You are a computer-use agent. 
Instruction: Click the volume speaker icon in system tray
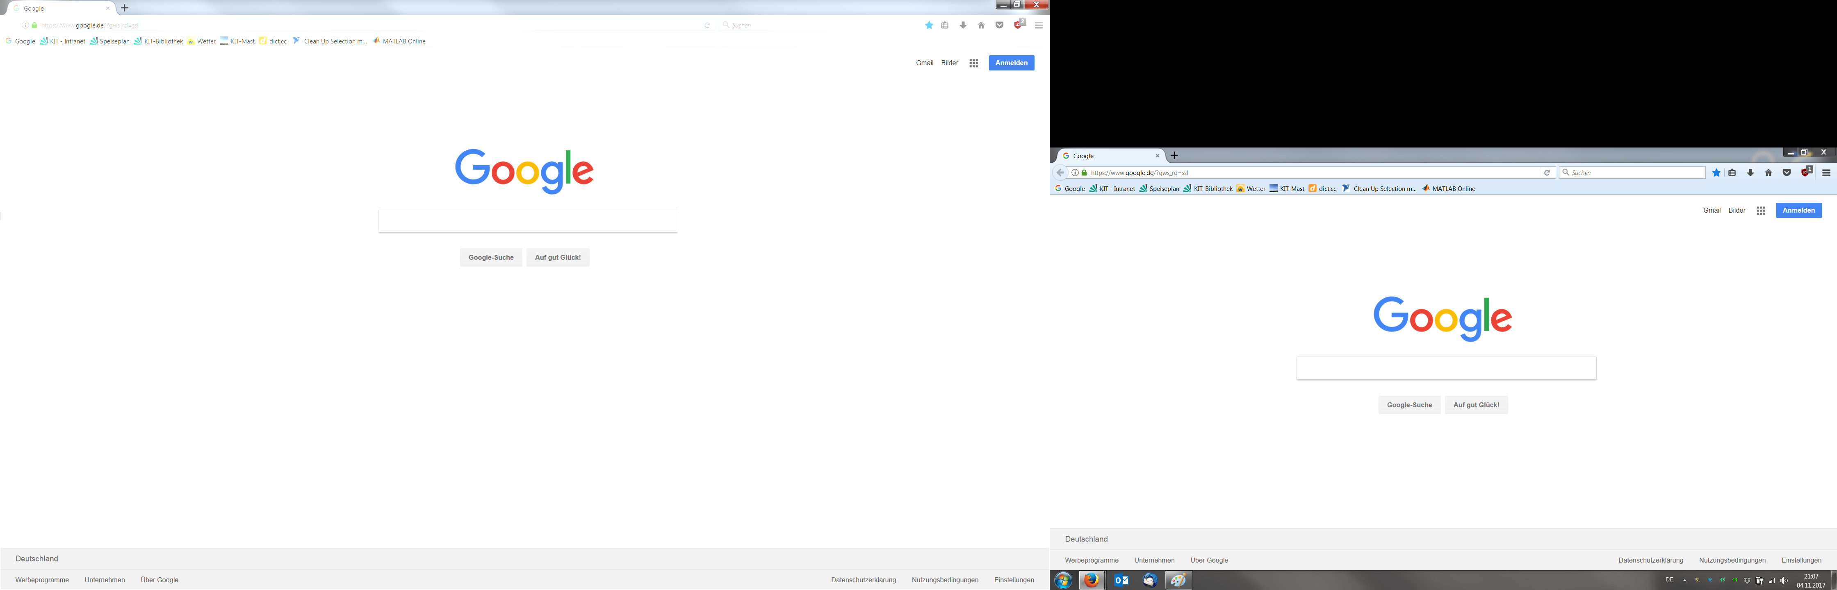[1784, 580]
